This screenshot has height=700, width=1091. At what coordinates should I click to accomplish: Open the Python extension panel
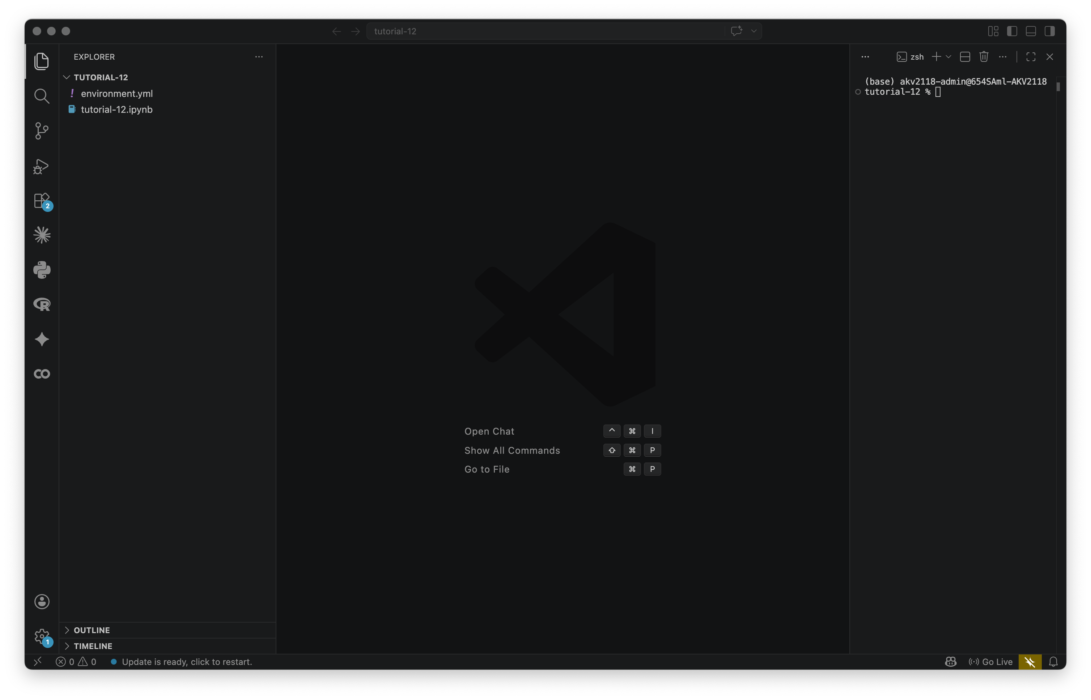tap(42, 270)
